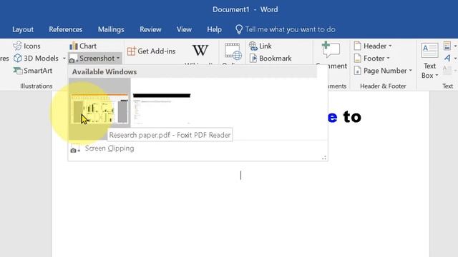Click the Tell me lightbulb icon
458x257 pixels.
238,29
